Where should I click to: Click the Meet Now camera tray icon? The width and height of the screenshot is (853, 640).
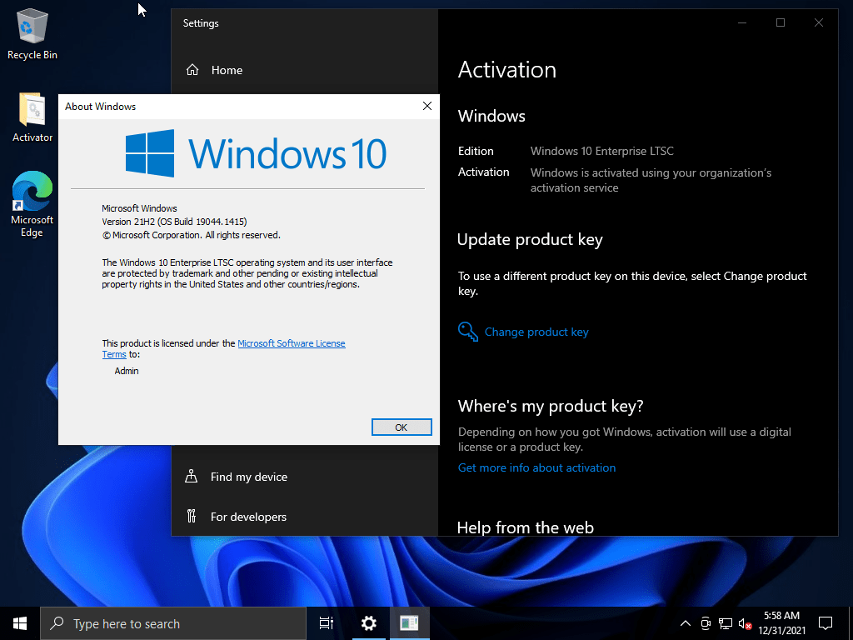click(706, 623)
